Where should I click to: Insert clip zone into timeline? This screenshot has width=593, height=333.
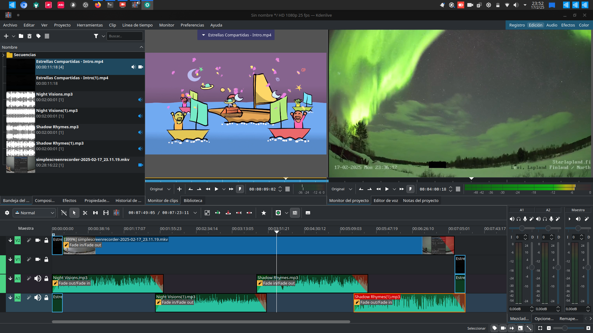click(218, 213)
